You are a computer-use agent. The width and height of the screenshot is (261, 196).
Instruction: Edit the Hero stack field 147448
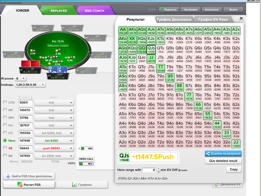tap(25, 141)
